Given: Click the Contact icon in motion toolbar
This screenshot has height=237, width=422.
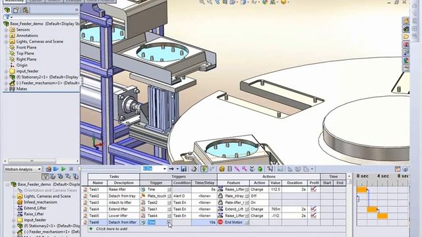Looking at the screenshot, I should point(252,169).
